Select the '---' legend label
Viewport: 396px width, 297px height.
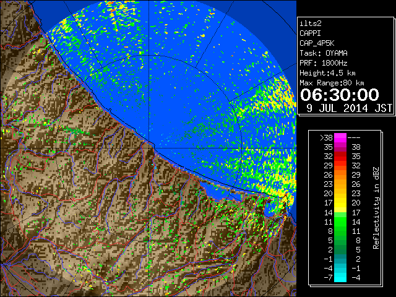click(354, 138)
